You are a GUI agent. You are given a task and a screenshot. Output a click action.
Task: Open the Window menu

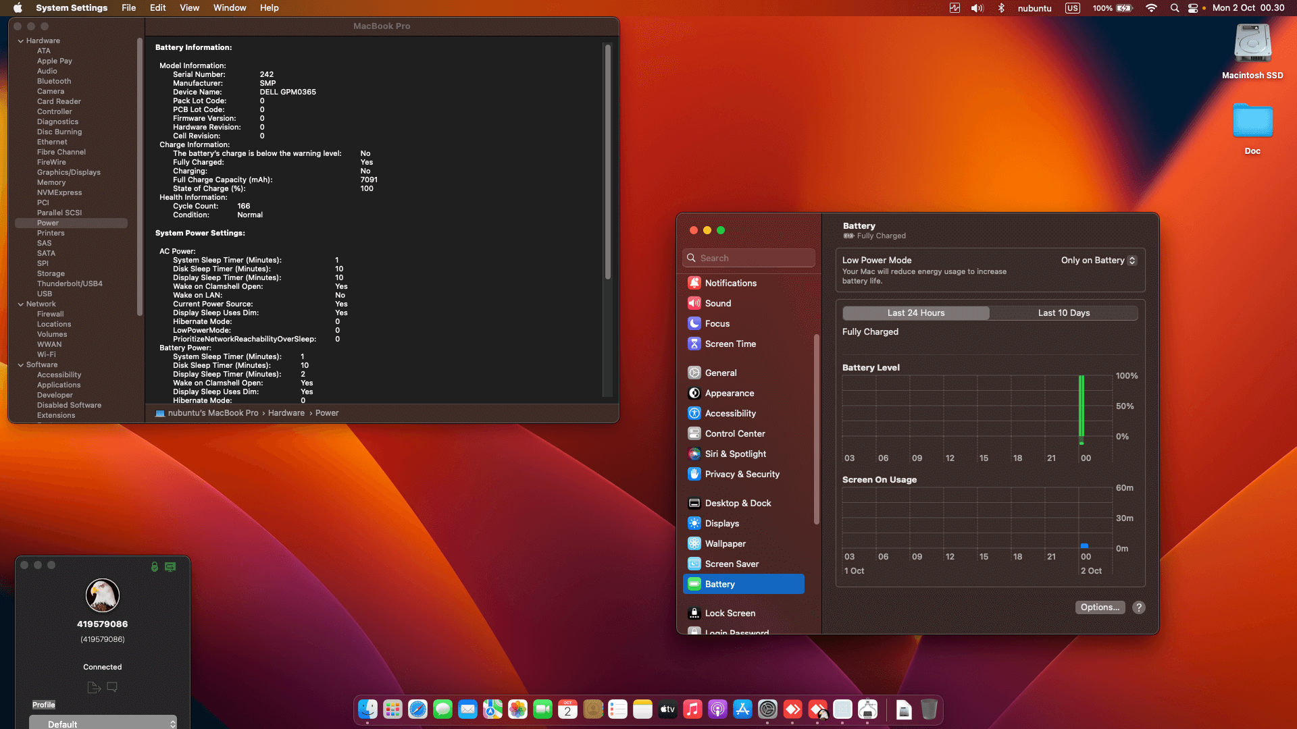pos(229,7)
